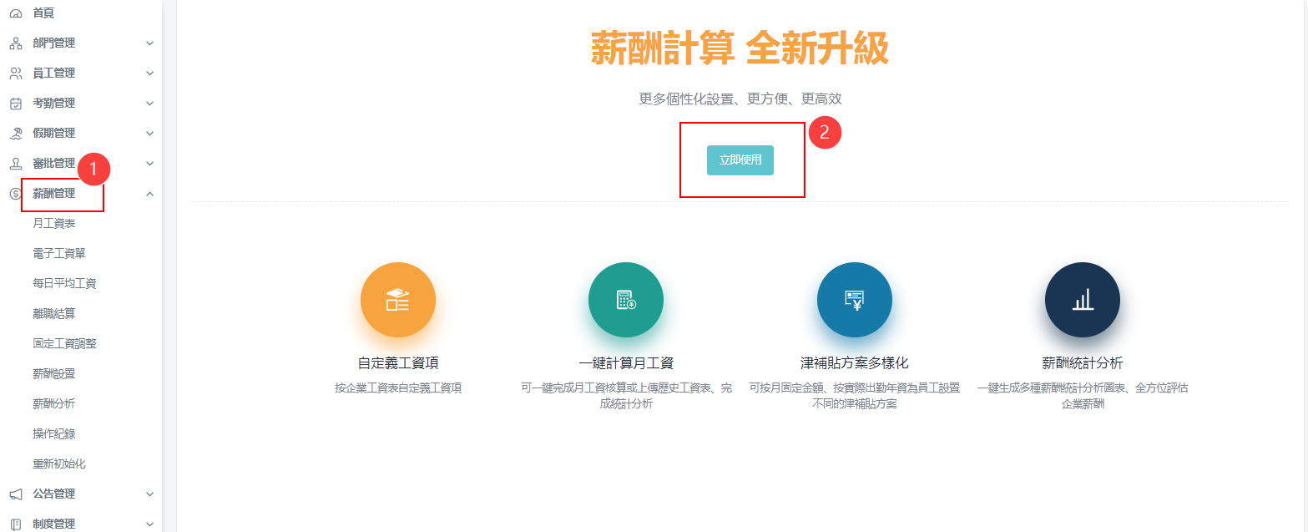Go to 薪酬設置 settings page
Viewport: 1308px width, 532px height.
coord(54,374)
